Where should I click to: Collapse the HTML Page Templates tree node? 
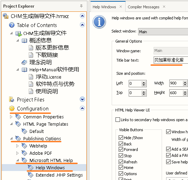coord(11,124)
